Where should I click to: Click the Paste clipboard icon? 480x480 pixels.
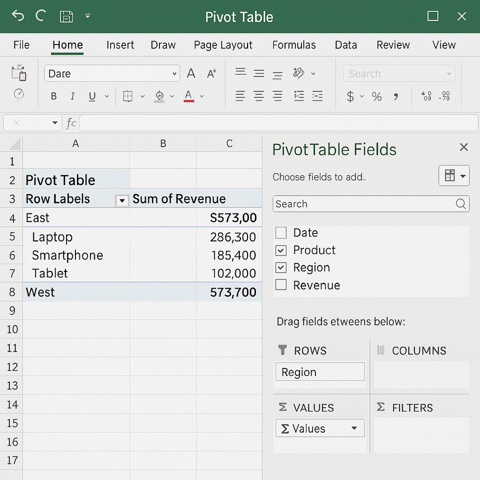pos(19,73)
